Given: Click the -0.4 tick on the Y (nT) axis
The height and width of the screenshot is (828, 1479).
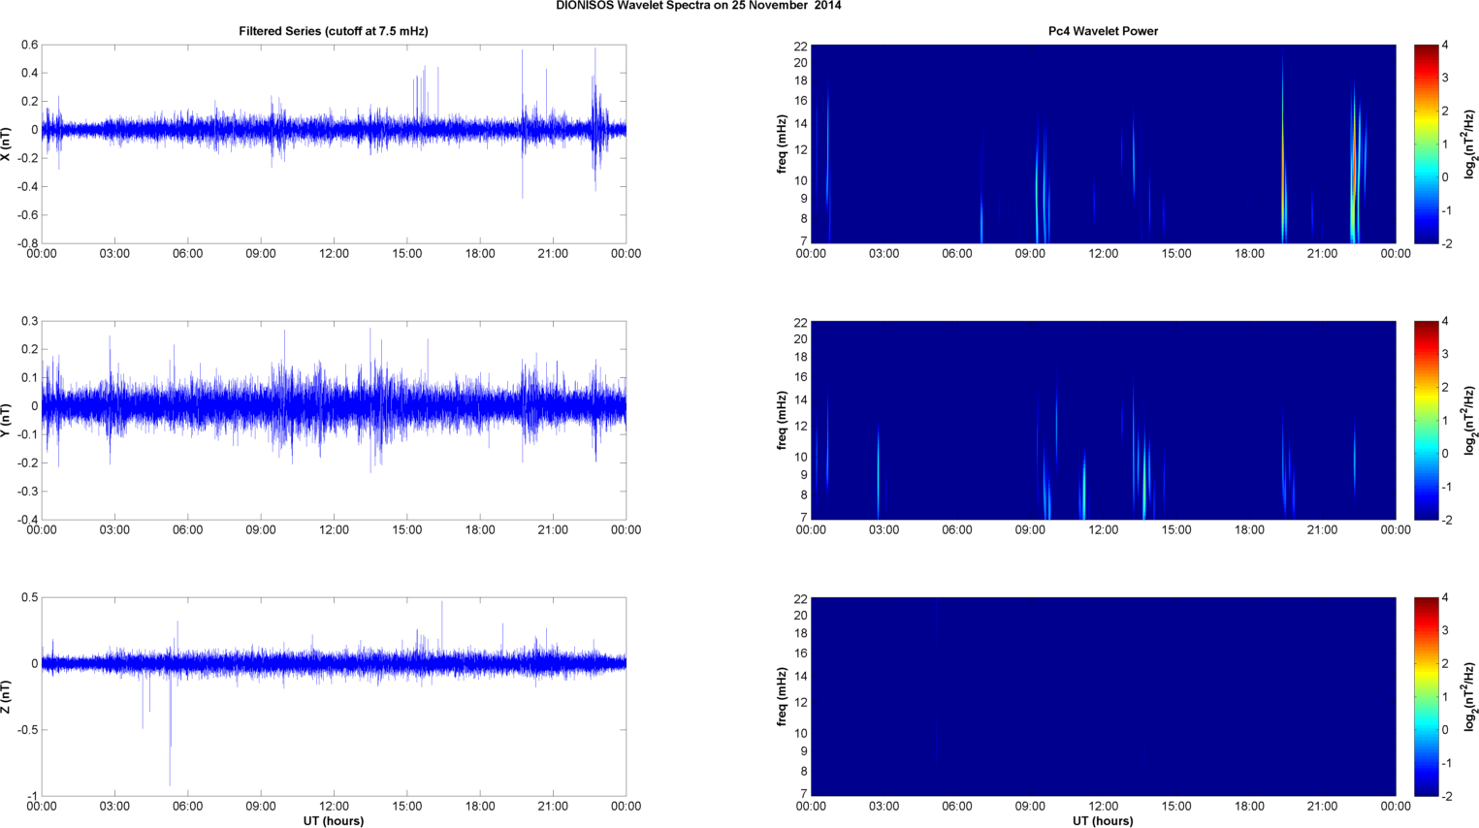Looking at the screenshot, I should [x=27, y=520].
